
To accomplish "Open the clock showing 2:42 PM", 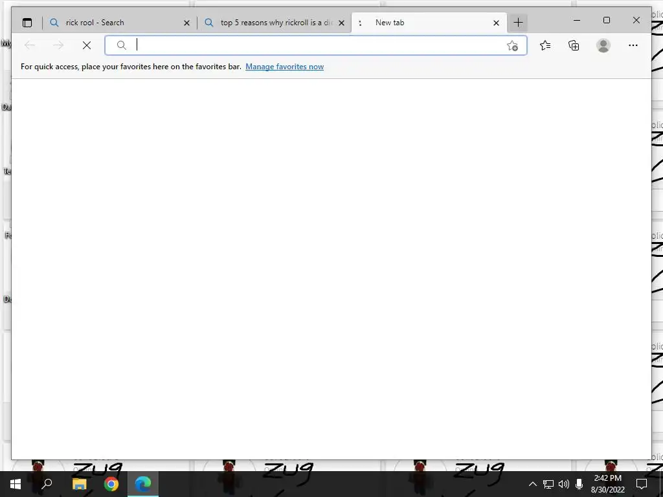I will (x=607, y=484).
